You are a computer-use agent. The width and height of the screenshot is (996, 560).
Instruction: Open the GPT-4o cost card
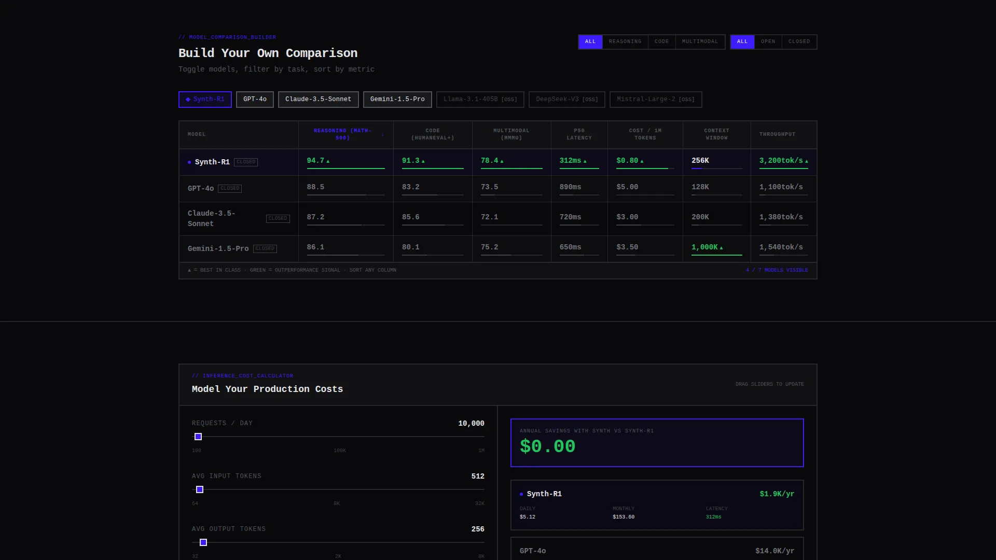tap(657, 549)
